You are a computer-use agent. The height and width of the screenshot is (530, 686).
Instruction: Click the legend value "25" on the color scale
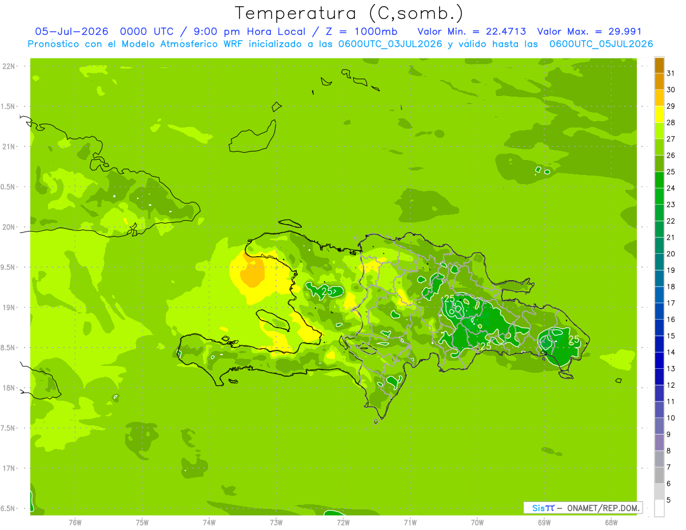[671, 172]
